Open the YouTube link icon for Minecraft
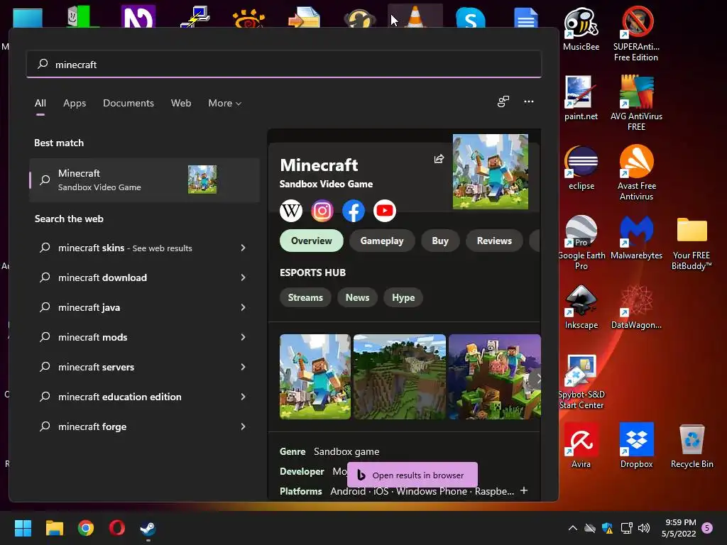This screenshot has width=727, height=545. pyautogui.click(x=384, y=211)
